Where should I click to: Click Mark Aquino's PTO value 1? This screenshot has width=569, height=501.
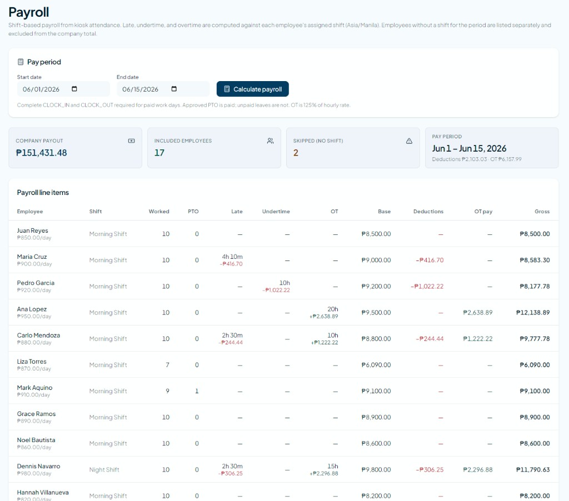click(x=197, y=391)
